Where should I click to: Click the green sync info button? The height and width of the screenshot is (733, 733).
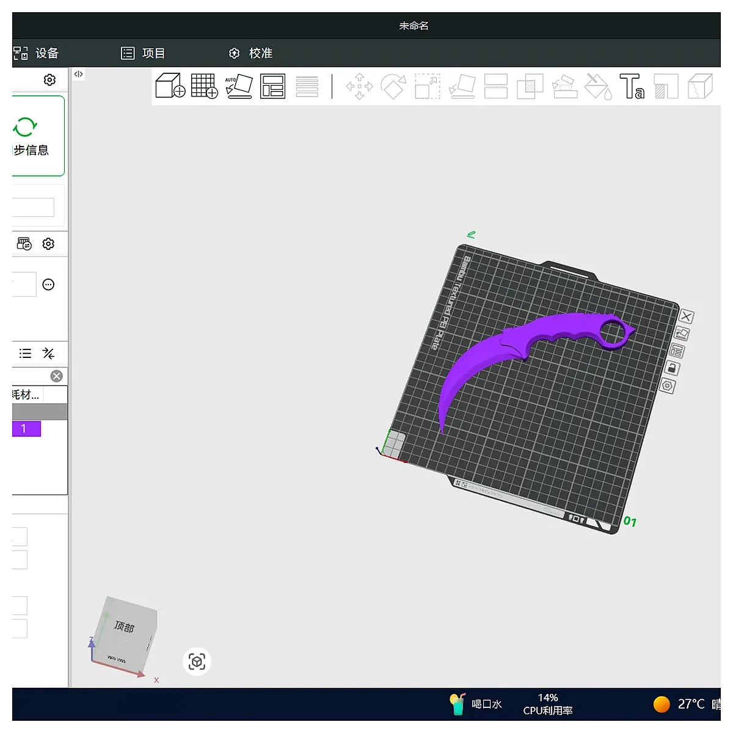tap(38, 136)
